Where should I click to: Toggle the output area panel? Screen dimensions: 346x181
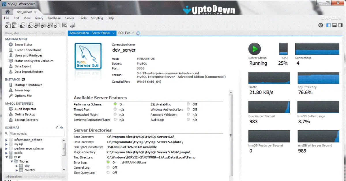pyautogui.click(x=335, y=25)
